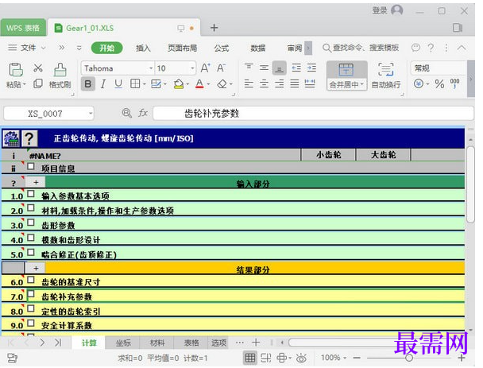Expand the 结果部分 plus button
483x368 pixels.
point(36,268)
